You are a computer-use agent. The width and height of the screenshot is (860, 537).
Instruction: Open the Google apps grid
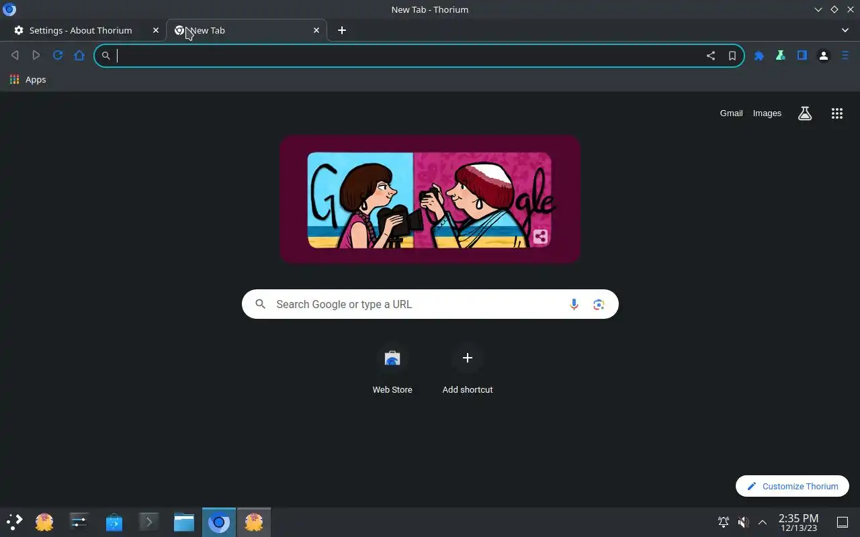tap(837, 113)
